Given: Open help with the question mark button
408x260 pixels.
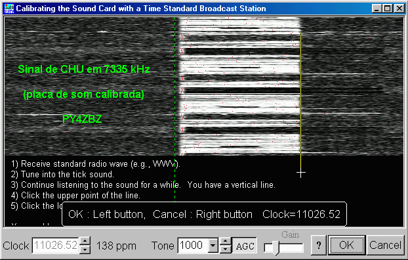Looking at the screenshot, I should (x=319, y=245).
